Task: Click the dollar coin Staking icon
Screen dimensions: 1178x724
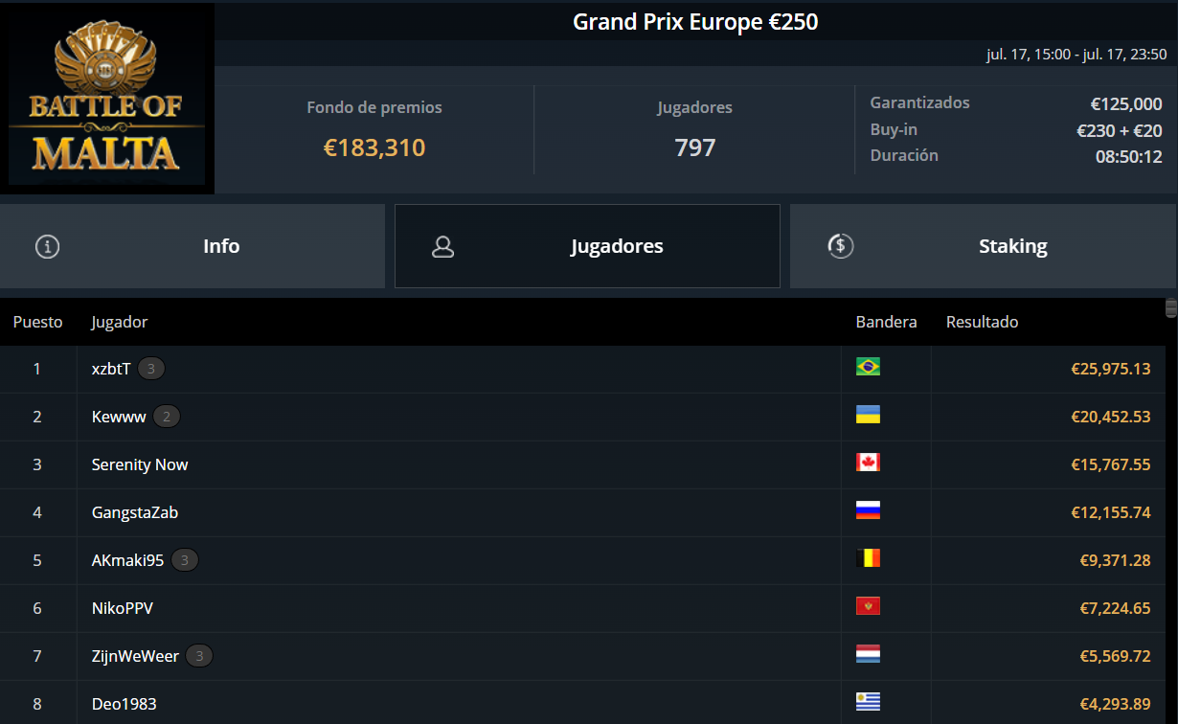Action: [x=840, y=246]
